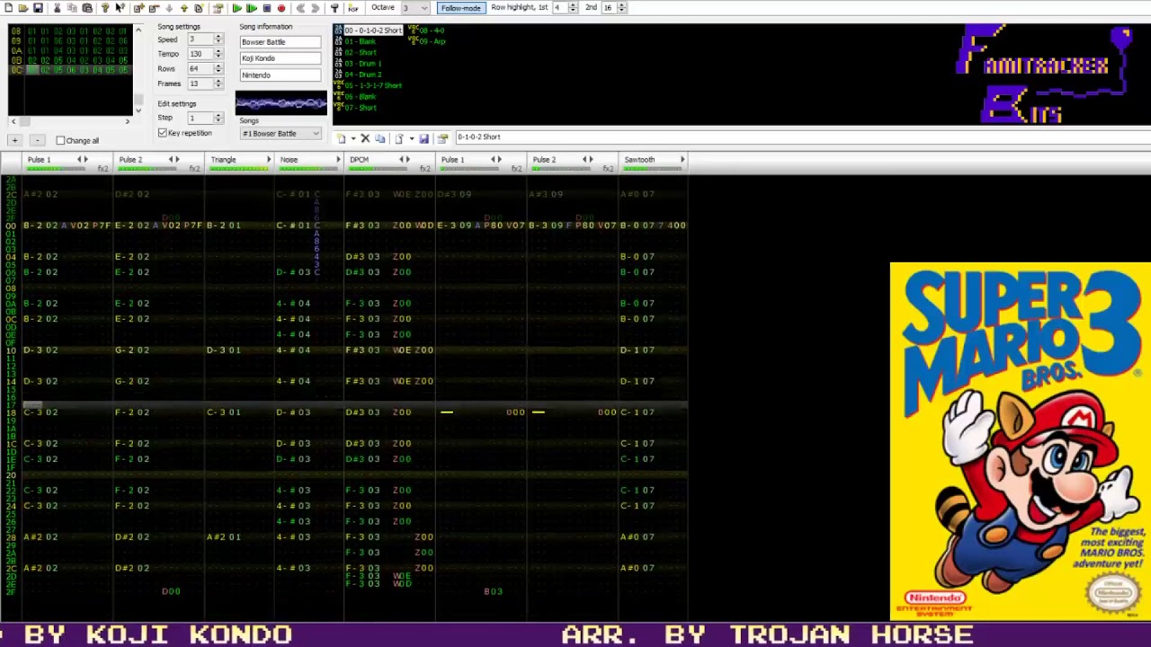Click the frame editor vertical scrollbar
Screen dimensions: 1151x647
pyautogui.click(x=138, y=69)
